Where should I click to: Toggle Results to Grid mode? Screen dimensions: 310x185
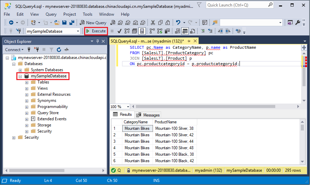[185, 31]
